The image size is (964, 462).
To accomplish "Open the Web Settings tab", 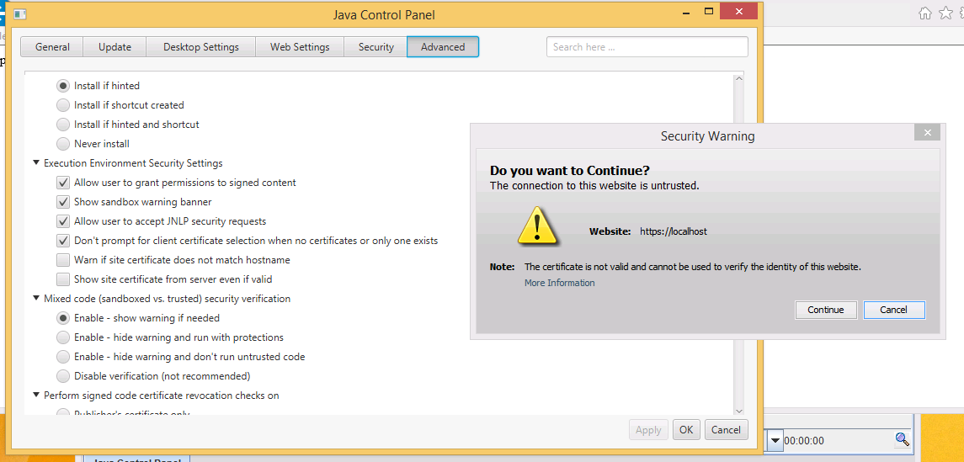I will coord(300,47).
